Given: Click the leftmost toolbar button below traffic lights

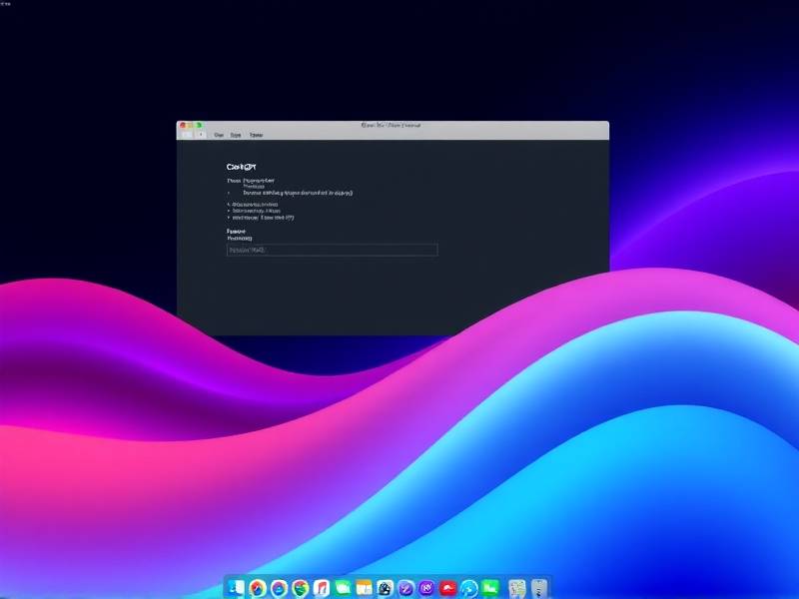Looking at the screenshot, I should pos(186,134).
